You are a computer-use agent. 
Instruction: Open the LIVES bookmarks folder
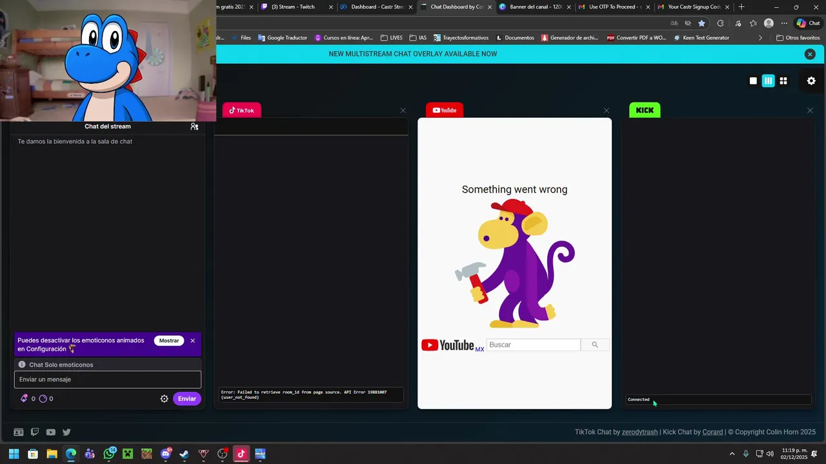pos(392,38)
